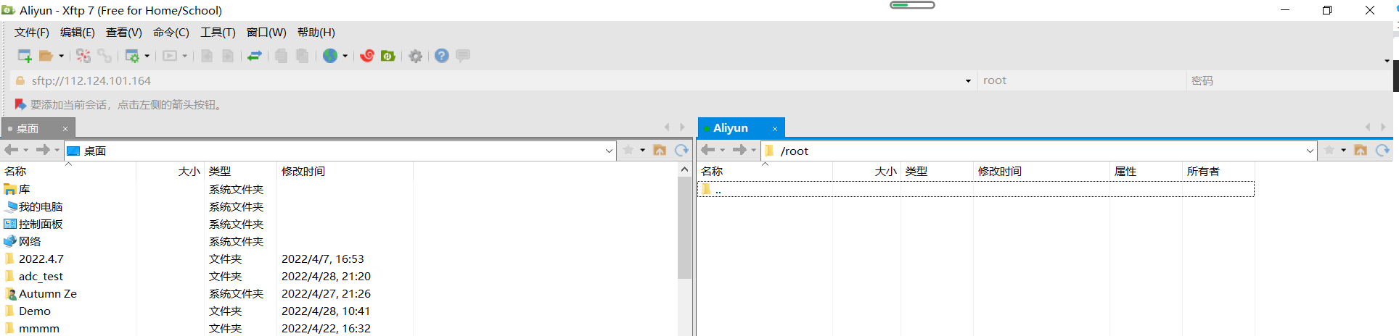Expand remote favorites star dropdown arrow

point(1344,151)
